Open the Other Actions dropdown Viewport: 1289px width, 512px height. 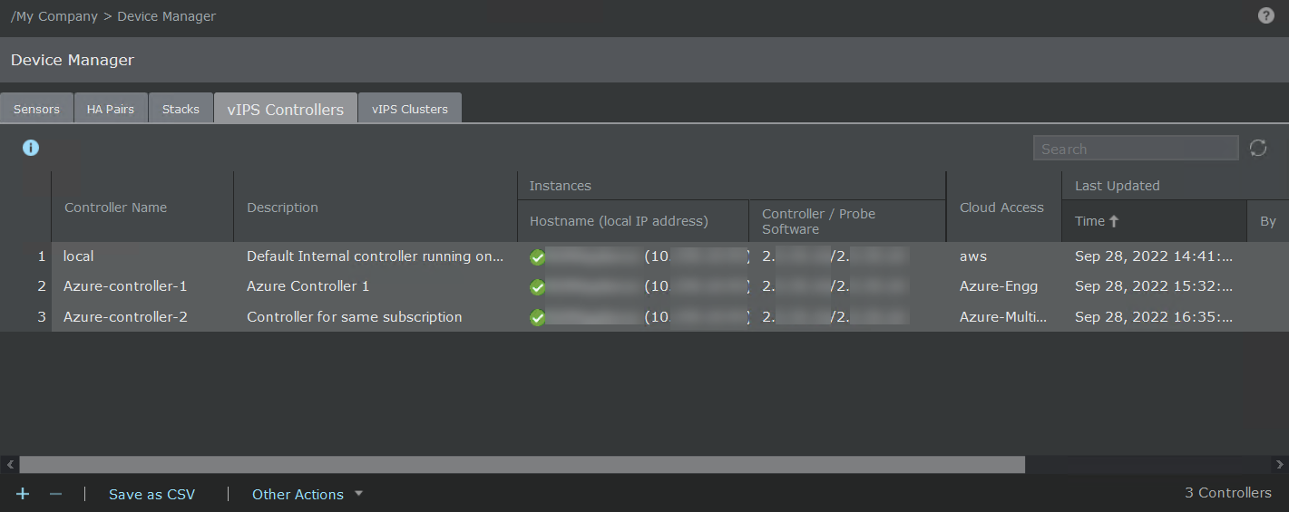[308, 494]
